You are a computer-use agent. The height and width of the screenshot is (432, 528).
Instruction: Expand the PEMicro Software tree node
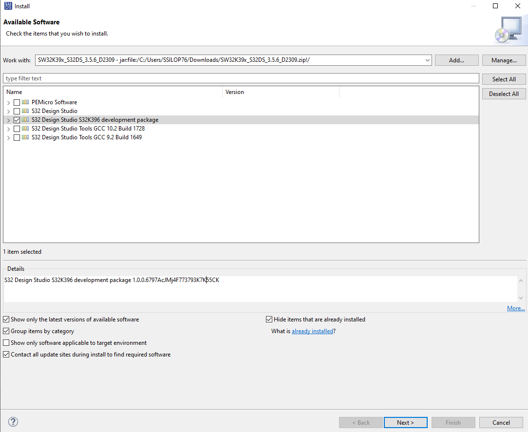point(8,102)
